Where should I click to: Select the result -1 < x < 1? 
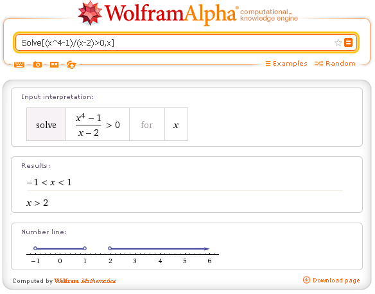point(49,182)
